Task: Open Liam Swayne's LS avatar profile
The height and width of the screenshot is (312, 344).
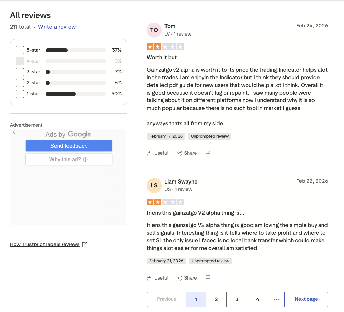Action: [x=154, y=186]
